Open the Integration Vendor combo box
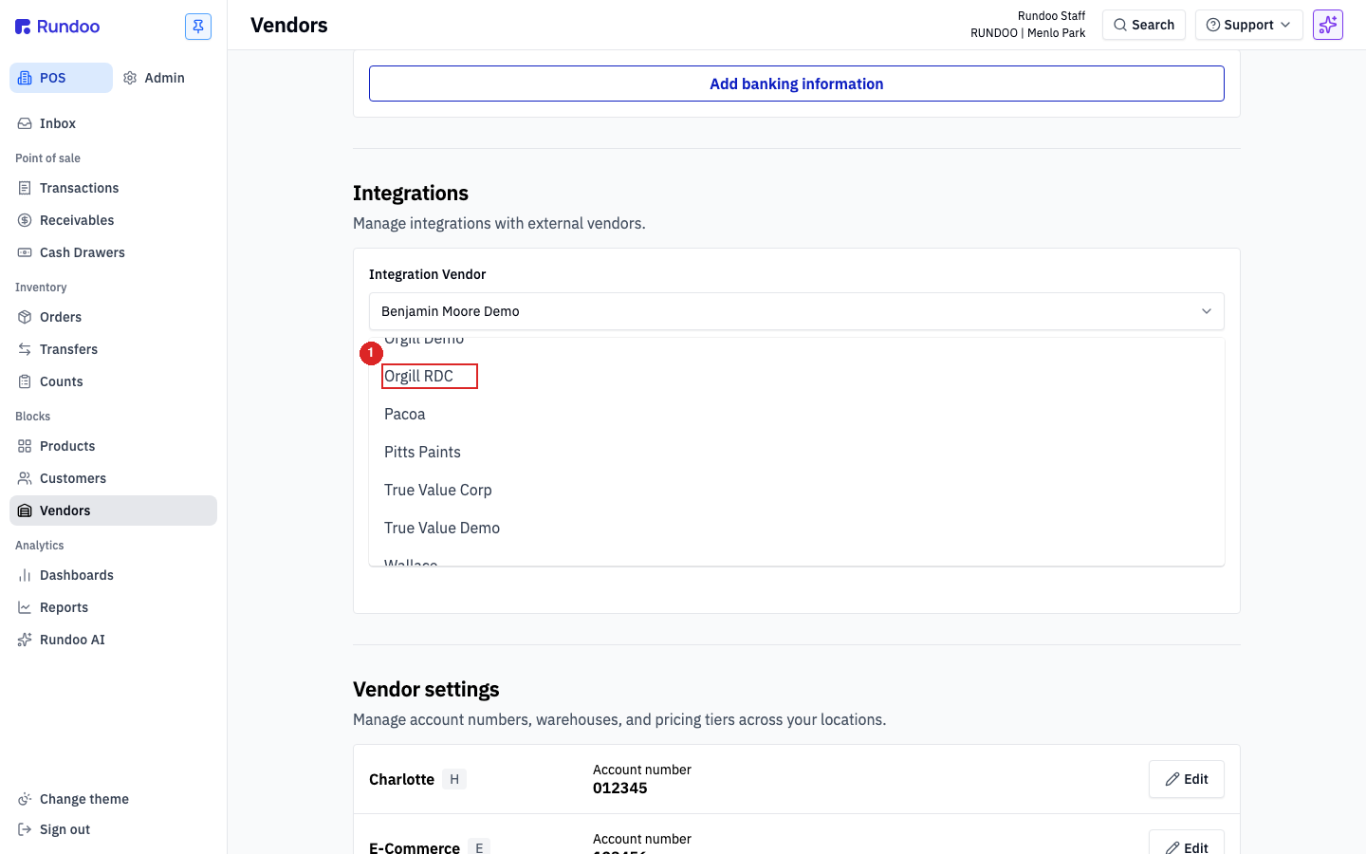Viewport: 1366px width, 854px height. 797,311
